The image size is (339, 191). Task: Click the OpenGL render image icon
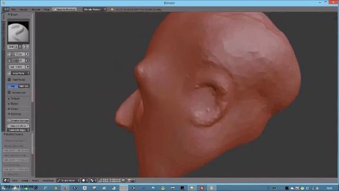(129, 180)
